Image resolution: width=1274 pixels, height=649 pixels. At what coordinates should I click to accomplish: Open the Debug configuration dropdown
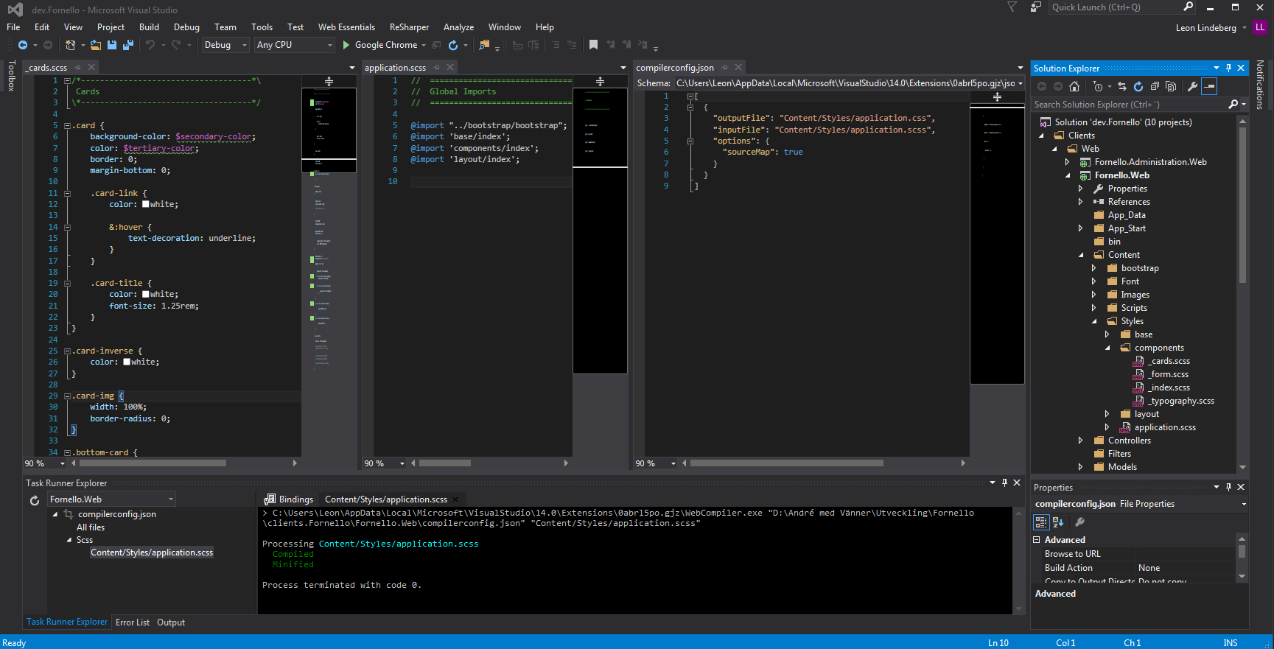tap(225, 45)
